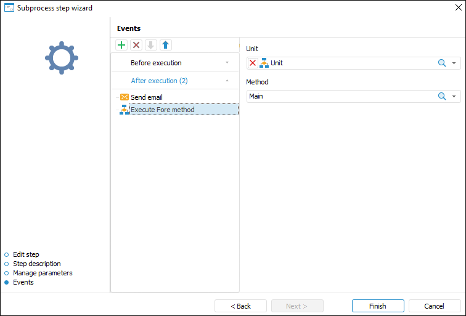Click the search magnifier in Method field
This screenshot has height=316, width=466.
(x=442, y=96)
